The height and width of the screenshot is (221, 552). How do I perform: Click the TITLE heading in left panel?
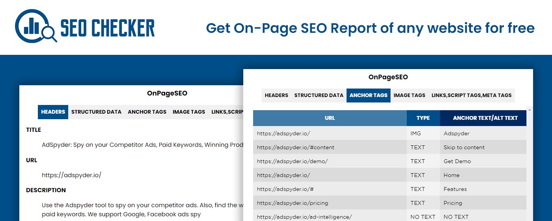coord(34,130)
